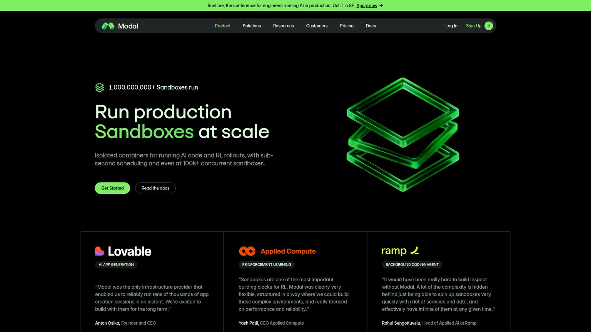Click the Modal logo icon
The image size is (591, 332).
click(108, 26)
